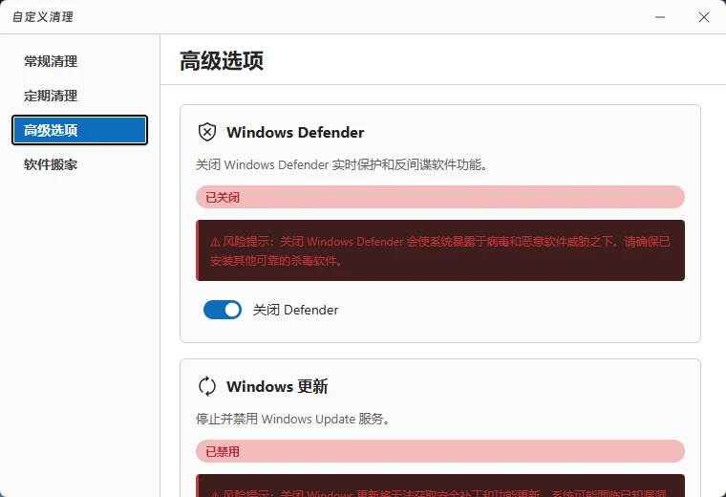Click 停止并禁用 Windows Update 服务 description
Screen dimensions: 726x497
(292, 419)
